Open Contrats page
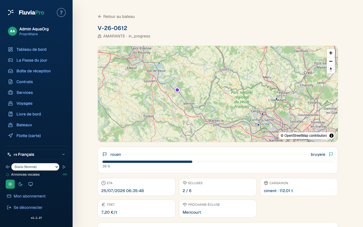 [x=36, y=82]
